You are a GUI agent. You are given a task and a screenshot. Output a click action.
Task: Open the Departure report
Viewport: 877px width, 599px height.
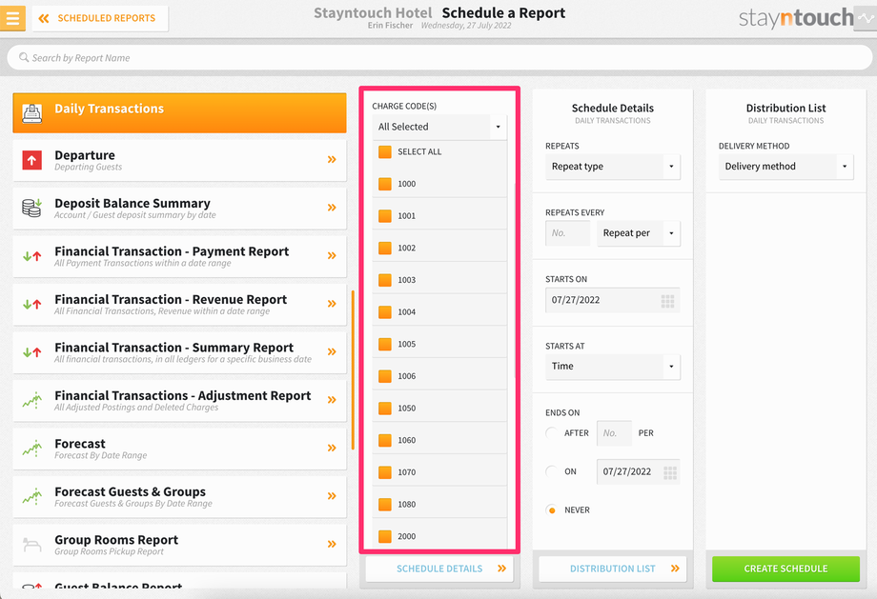[x=179, y=160]
